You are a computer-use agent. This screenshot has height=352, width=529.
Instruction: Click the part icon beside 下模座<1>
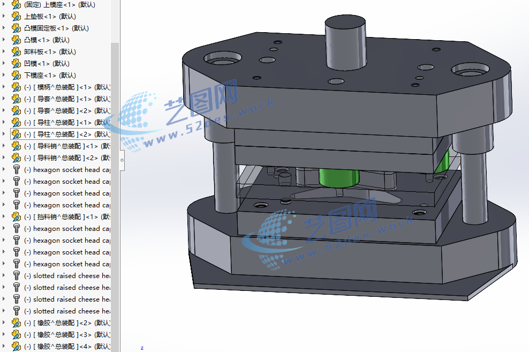click(x=16, y=75)
